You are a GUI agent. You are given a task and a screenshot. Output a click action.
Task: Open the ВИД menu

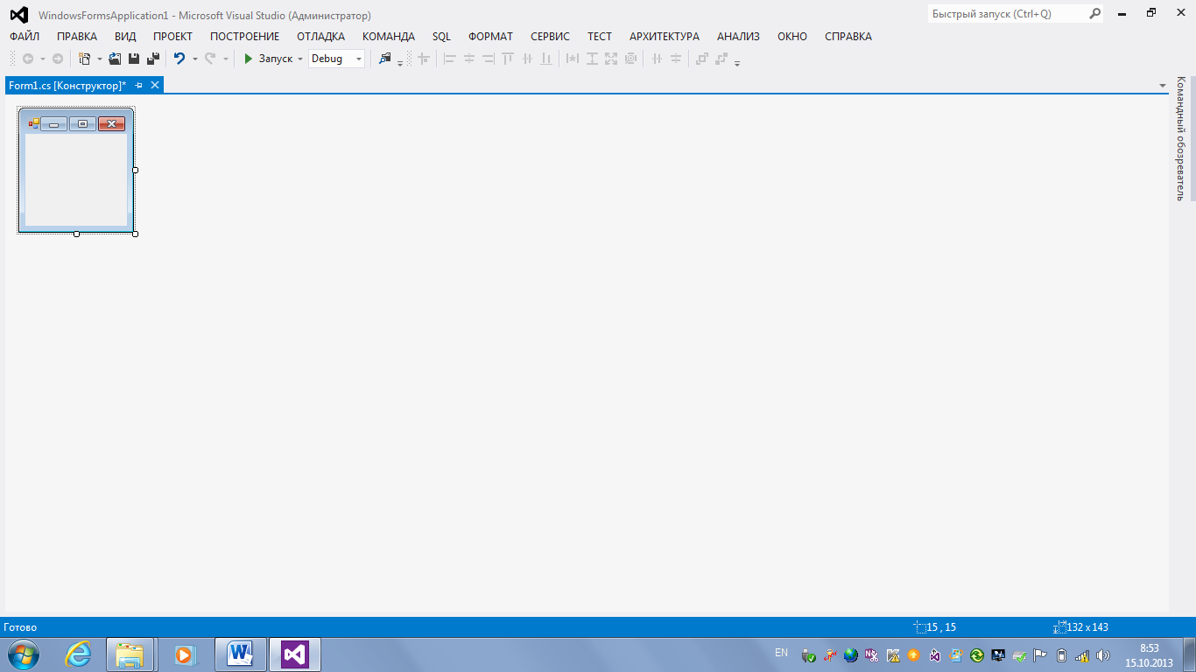pos(125,37)
